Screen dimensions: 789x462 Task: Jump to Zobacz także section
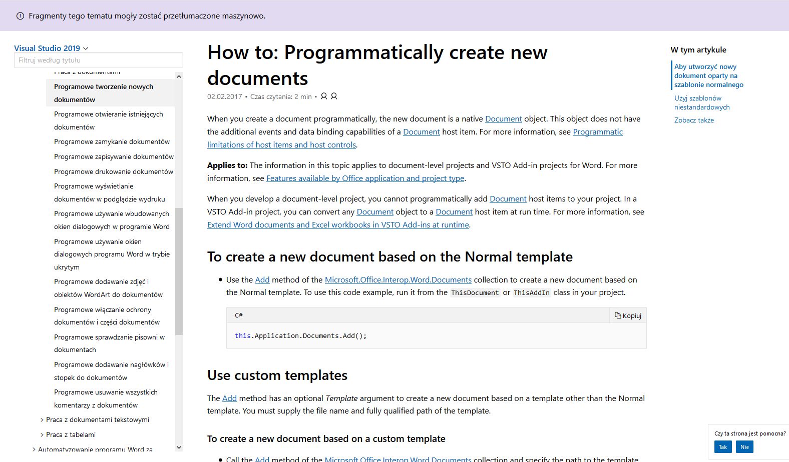694,120
